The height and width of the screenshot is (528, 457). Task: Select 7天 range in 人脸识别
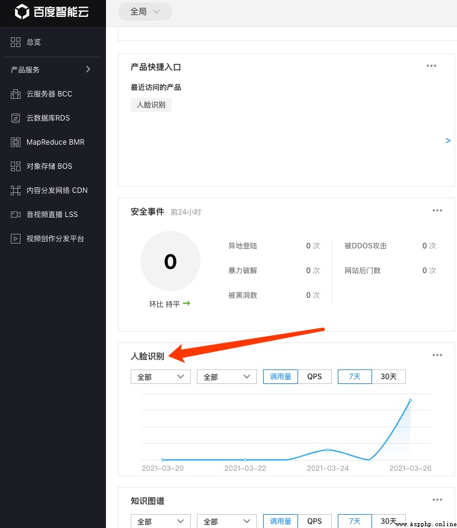pyautogui.click(x=355, y=377)
